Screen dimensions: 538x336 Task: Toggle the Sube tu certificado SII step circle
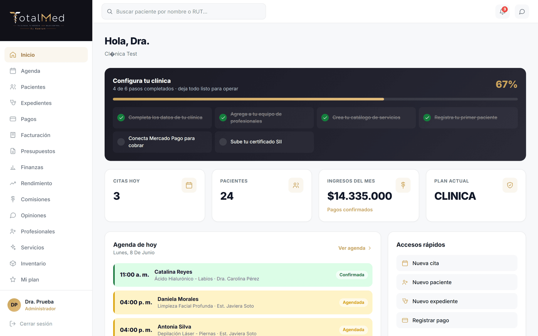(223, 142)
